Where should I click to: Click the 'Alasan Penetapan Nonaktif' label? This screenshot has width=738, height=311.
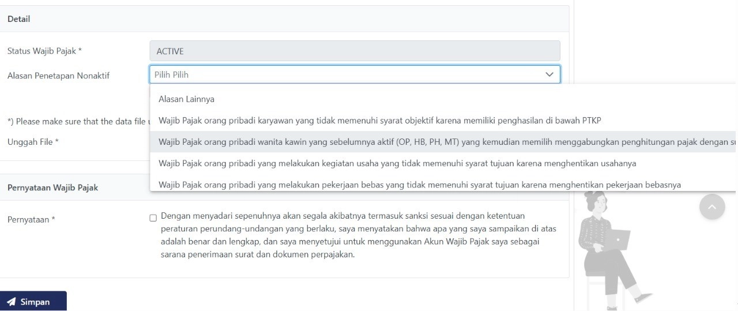(x=58, y=76)
